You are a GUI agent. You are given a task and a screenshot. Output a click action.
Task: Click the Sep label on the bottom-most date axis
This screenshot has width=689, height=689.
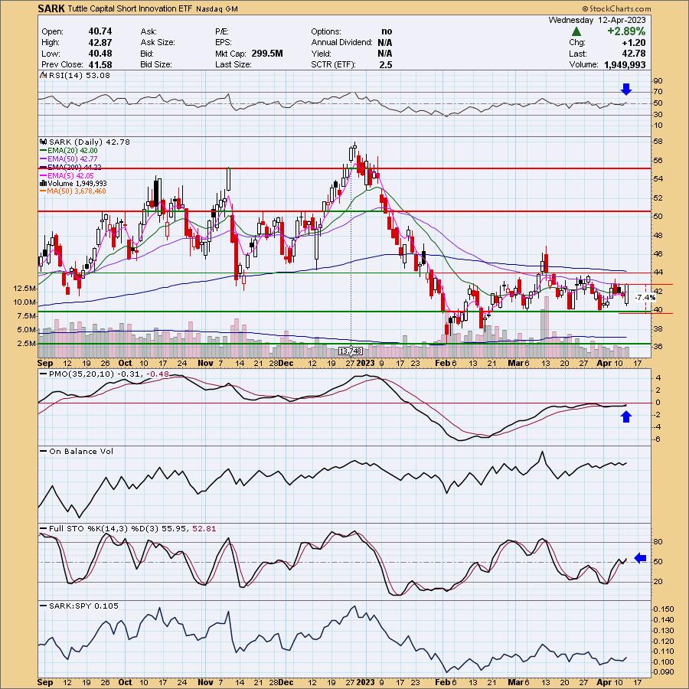pyautogui.click(x=45, y=682)
